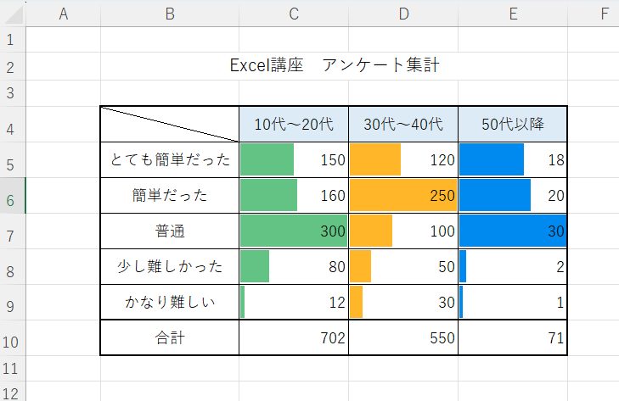Select column C header
The height and width of the screenshot is (401, 619).
pyautogui.click(x=294, y=13)
